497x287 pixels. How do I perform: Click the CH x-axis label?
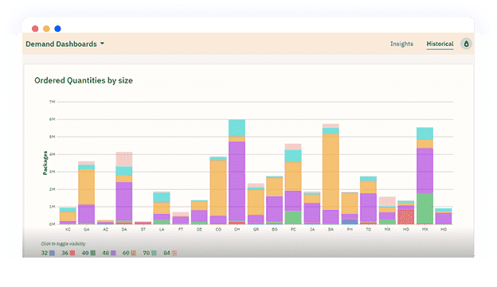point(237,230)
